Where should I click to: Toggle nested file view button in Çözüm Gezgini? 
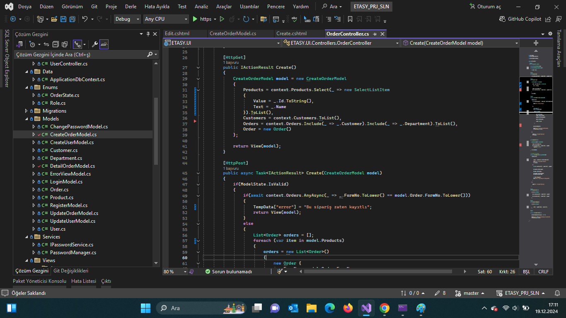[77, 44]
